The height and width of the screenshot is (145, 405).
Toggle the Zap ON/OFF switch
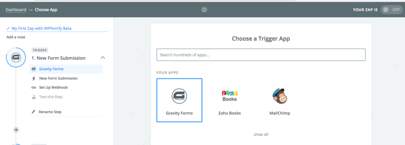coord(391,10)
